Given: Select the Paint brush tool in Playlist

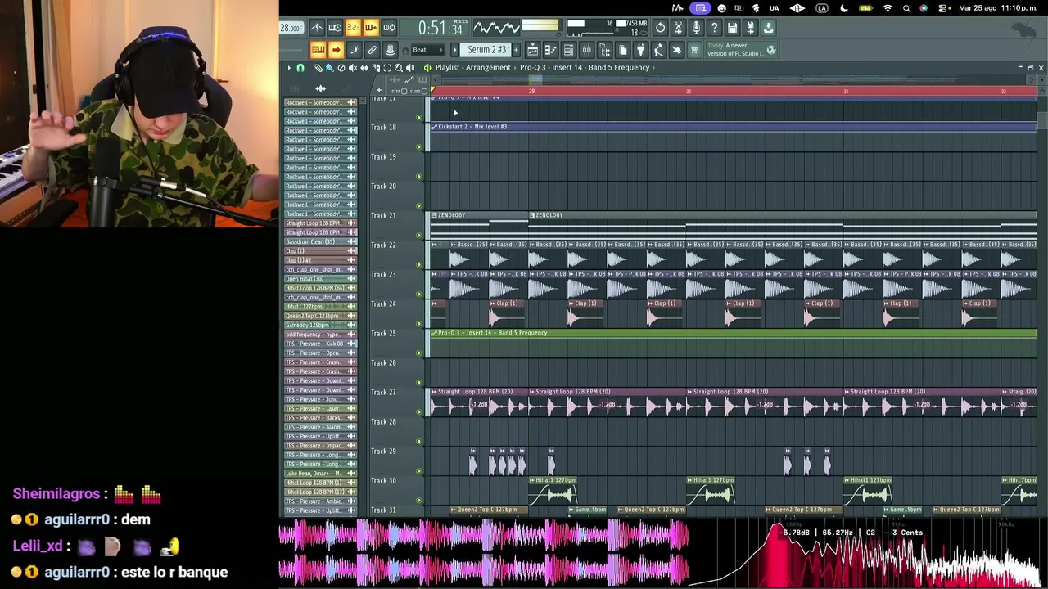Looking at the screenshot, I should (329, 68).
